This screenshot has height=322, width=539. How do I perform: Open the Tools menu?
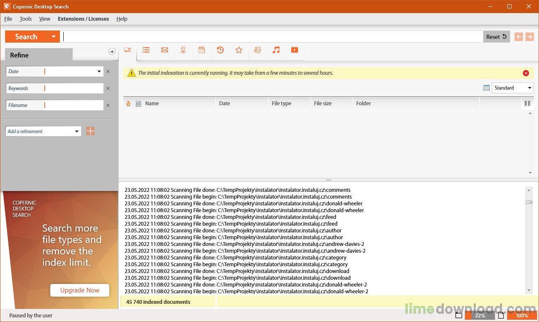coord(25,19)
